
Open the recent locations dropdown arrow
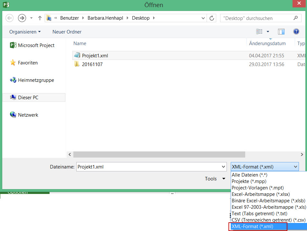(x=31, y=18)
